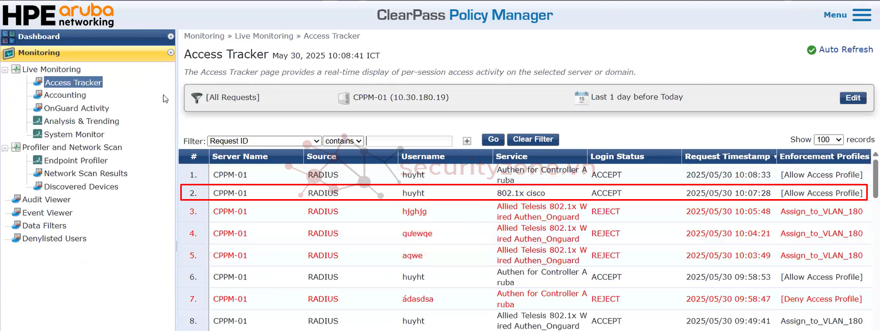The height and width of the screenshot is (331, 880).
Task: Select the "802.1x cisco" service cell
Action: (521, 193)
